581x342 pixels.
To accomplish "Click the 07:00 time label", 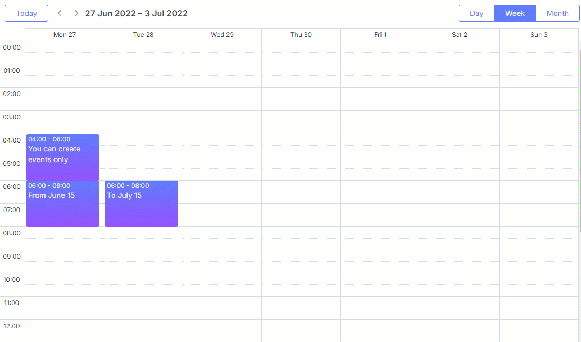I will (12, 210).
